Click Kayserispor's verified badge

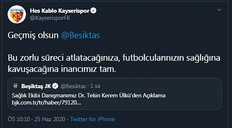[x=94, y=11]
